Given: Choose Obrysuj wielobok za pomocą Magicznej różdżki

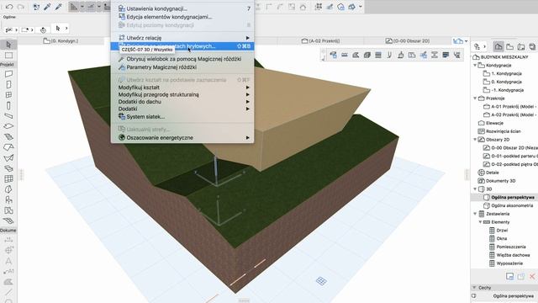Looking at the screenshot, I should 182,59.
